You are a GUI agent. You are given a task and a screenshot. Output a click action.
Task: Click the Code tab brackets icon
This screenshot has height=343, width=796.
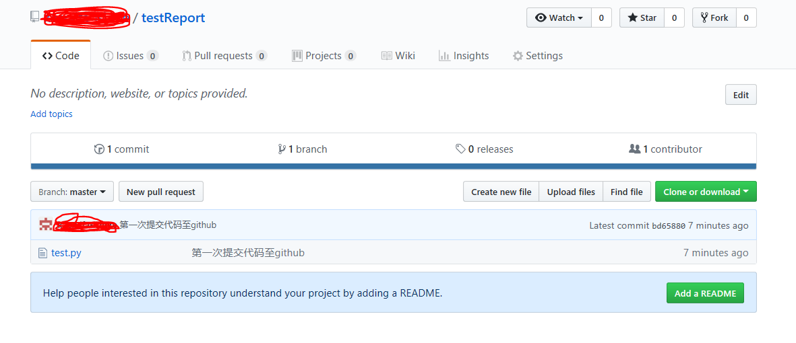47,56
